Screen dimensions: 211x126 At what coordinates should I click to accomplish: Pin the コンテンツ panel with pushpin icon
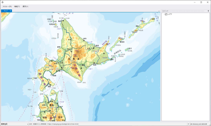click(x=208, y=11)
